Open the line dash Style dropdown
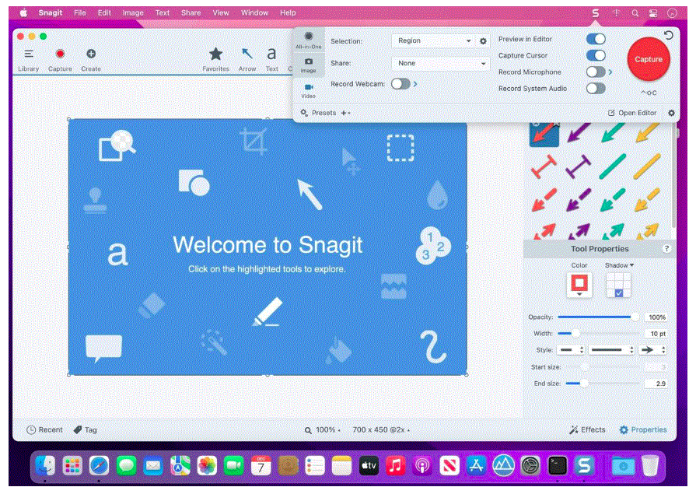The width and height of the screenshot is (696, 494). coord(612,350)
